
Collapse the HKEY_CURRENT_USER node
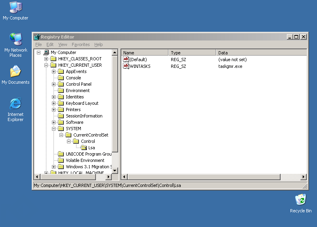tap(46, 65)
